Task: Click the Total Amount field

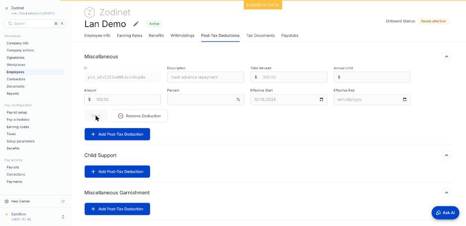Action: tap(289, 77)
